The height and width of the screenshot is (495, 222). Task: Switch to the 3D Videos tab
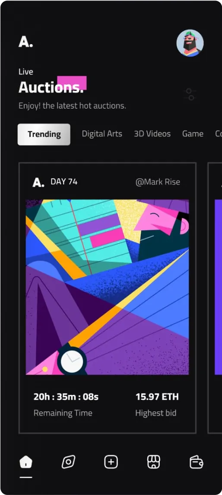152,134
